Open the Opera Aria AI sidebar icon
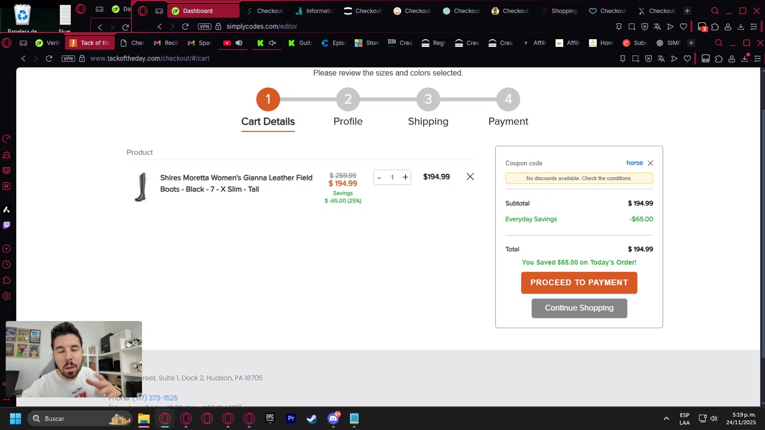 [x=7, y=209]
